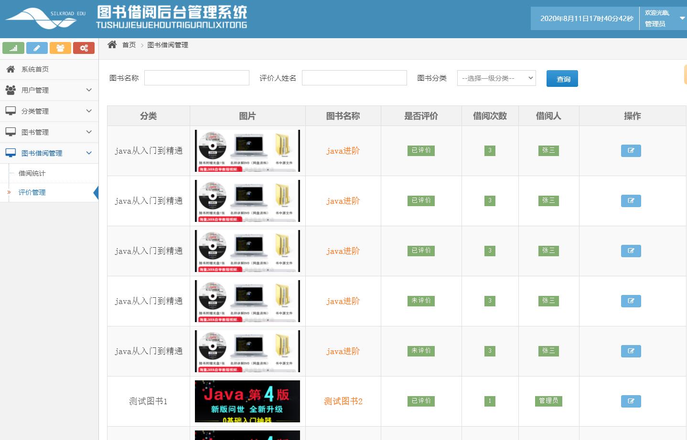Expand the 用户管理 sidebar chevron
Viewport: 687px width, 440px height.
88,90
